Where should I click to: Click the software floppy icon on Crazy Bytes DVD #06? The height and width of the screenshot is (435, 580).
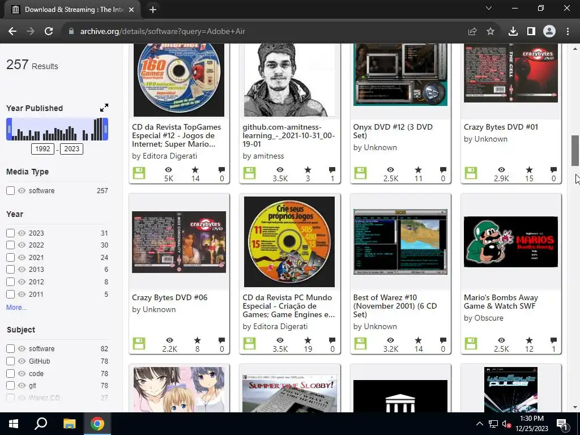coord(139,343)
